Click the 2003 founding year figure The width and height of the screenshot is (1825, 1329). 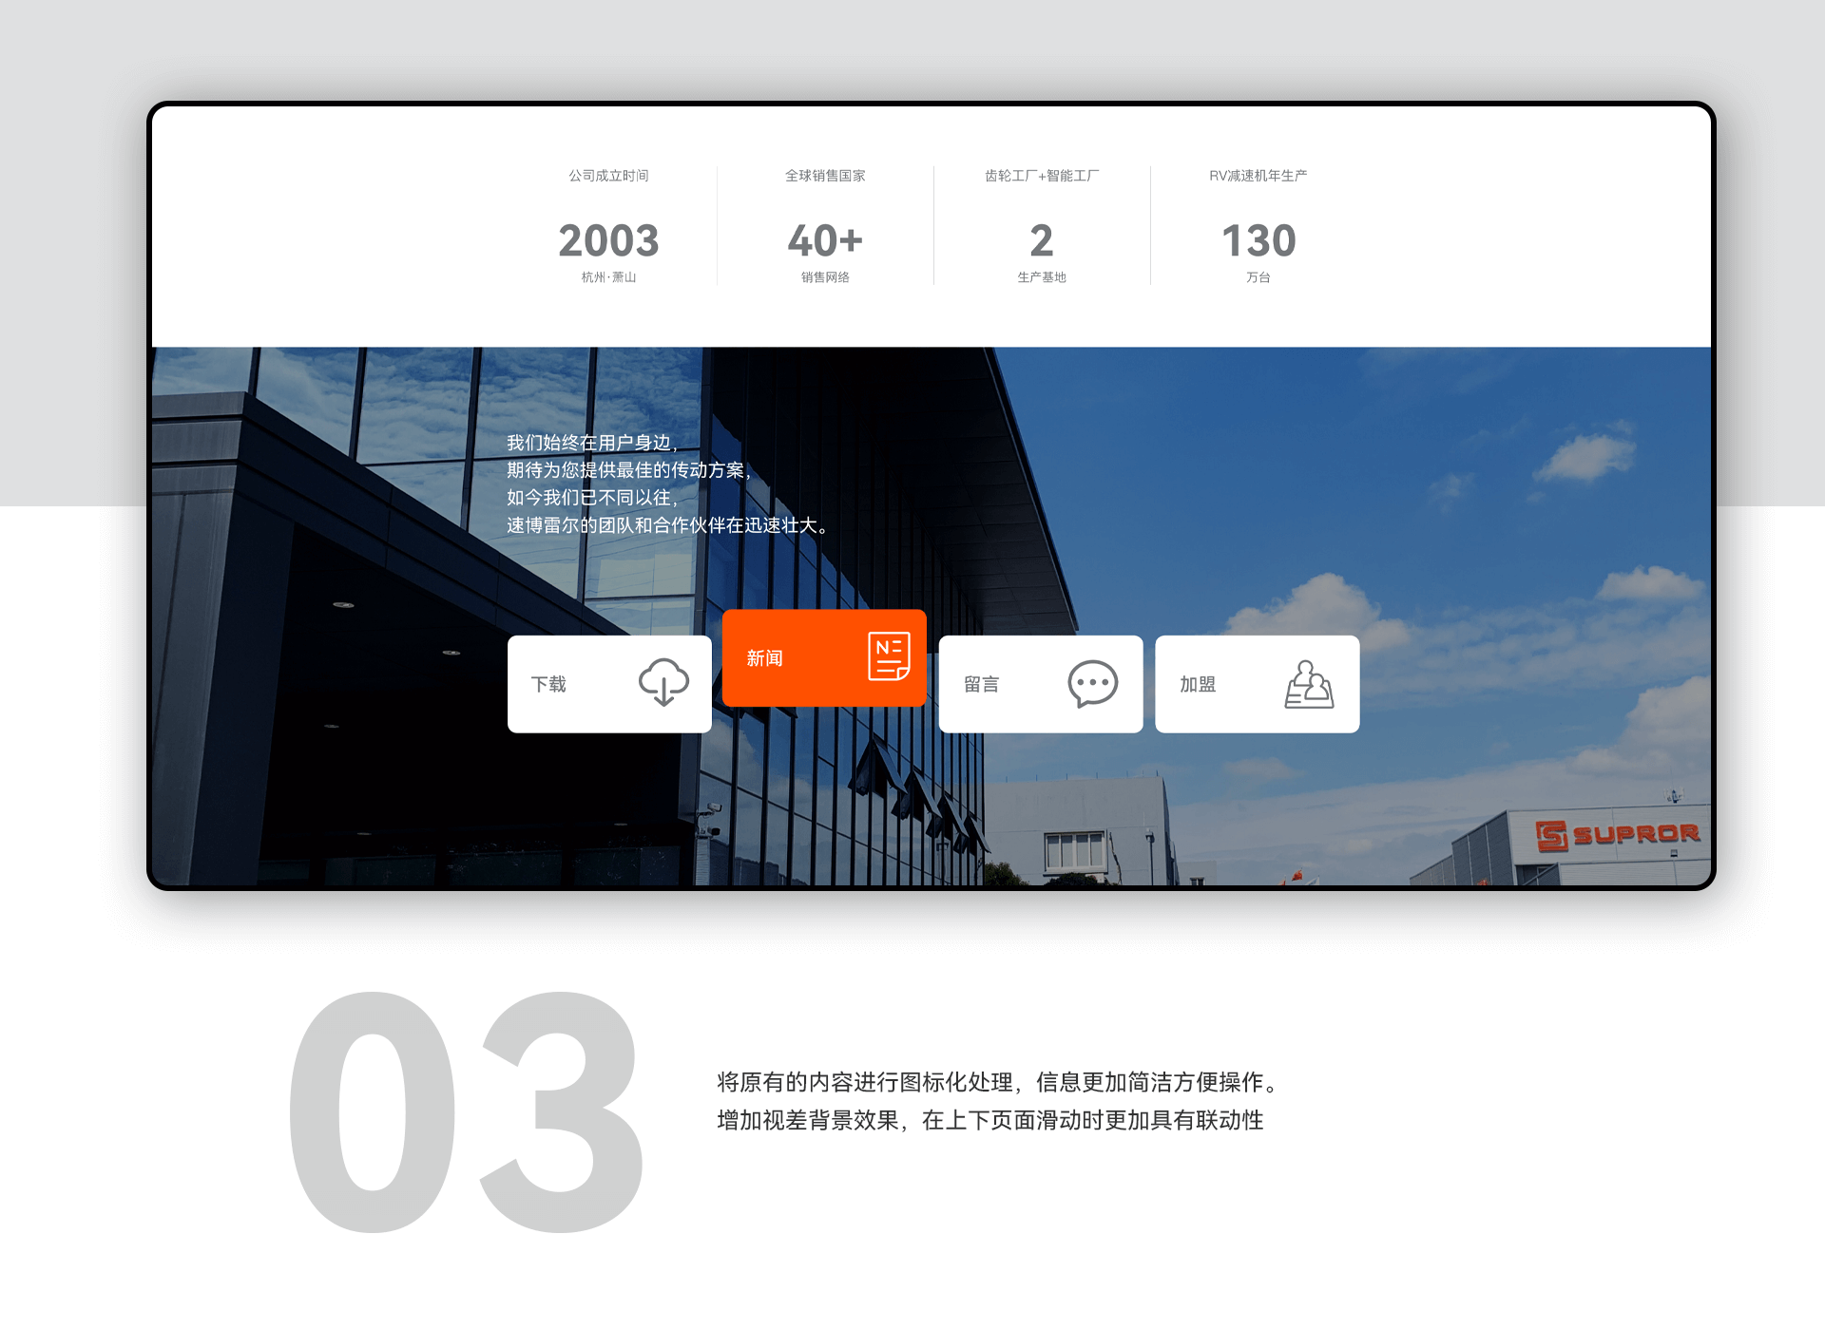coord(609,241)
